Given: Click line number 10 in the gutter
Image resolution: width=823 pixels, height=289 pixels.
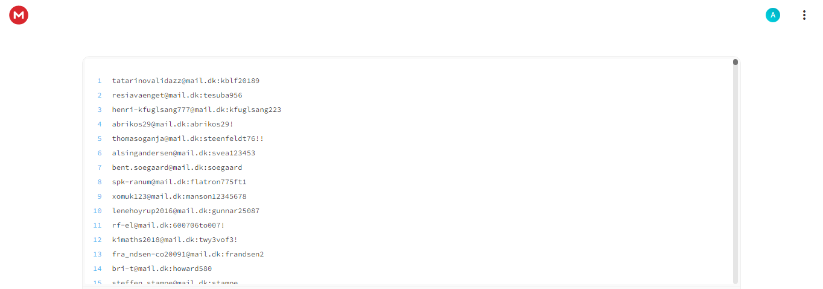Looking at the screenshot, I should tap(97, 211).
